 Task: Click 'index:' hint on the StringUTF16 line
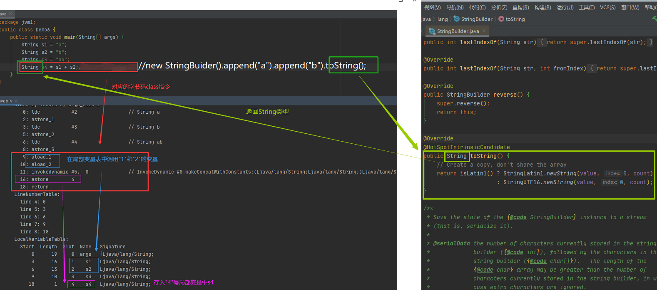(610, 182)
